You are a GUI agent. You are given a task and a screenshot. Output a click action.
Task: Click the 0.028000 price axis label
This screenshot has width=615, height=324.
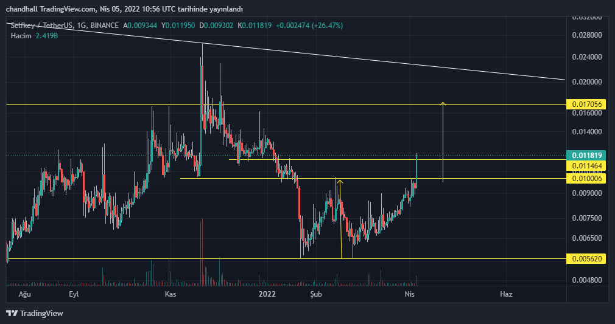pos(587,35)
